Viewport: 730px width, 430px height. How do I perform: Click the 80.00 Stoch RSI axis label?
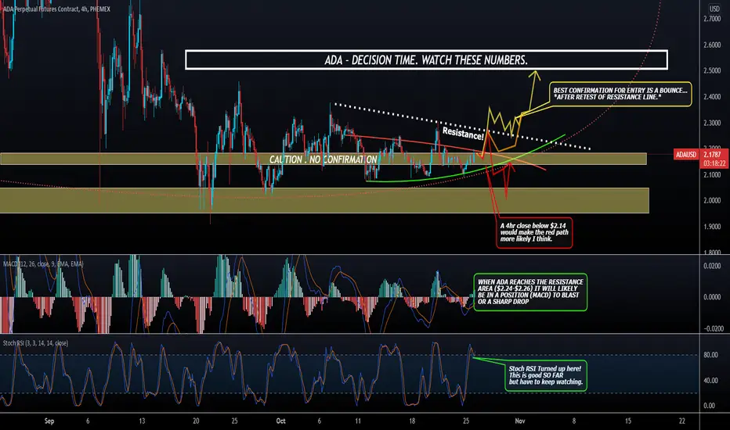click(710, 355)
